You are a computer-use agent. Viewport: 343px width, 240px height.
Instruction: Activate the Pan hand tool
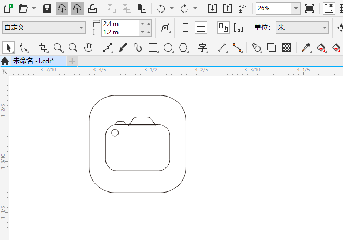[88, 47]
